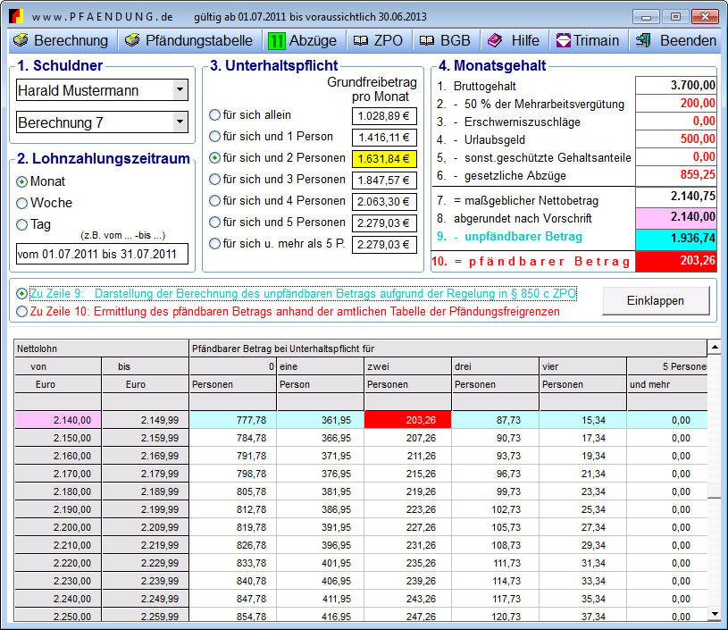The width and height of the screenshot is (728, 630).
Task: Open the Hilfe menu label
Action: click(525, 40)
